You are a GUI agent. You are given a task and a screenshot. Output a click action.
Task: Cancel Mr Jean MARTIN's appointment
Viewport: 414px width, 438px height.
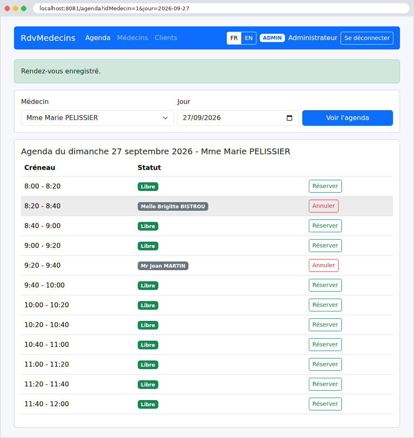[324, 266]
